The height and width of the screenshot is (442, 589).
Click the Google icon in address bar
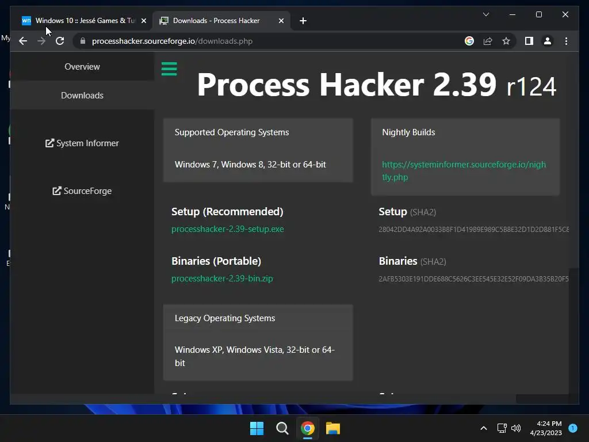click(x=469, y=41)
